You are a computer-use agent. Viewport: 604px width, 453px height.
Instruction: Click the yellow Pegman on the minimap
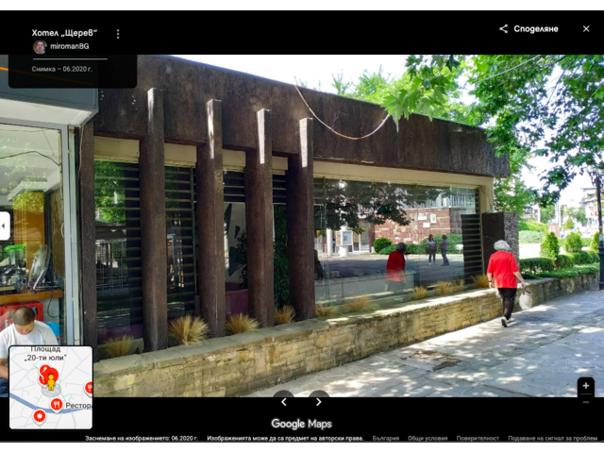[50, 379]
